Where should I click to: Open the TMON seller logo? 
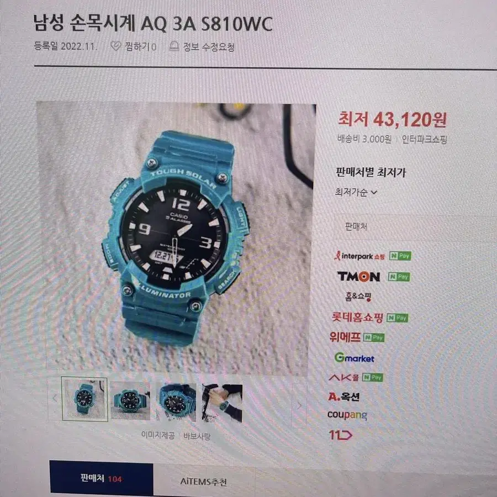[x=358, y=277]
